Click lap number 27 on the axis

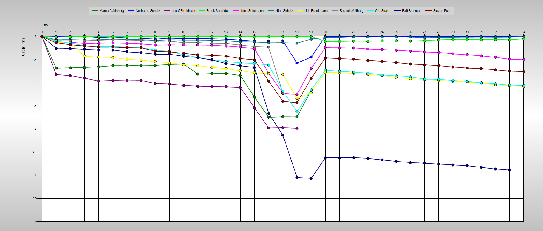(424, 32)
